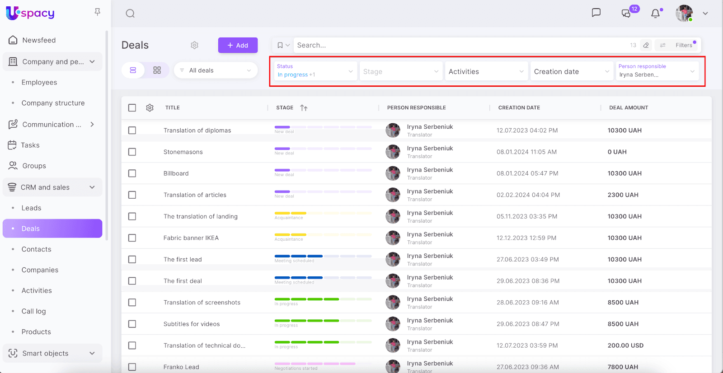Screen dimensions: 723x373
Task: Select all deals with header checkbox
Action: 132,108
